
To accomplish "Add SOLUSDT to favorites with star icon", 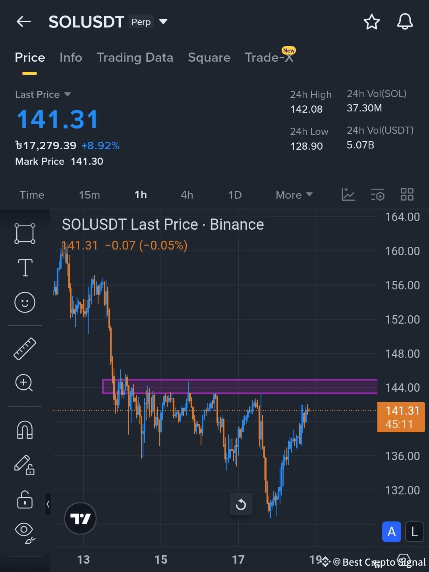I will (x=372, y=22).
